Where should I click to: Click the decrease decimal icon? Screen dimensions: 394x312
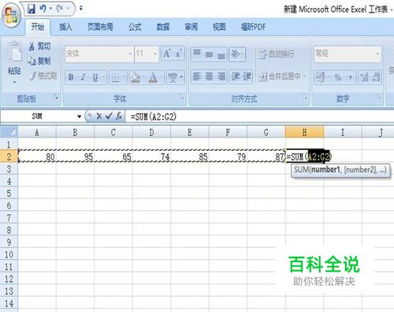click(x=376, y=77)
